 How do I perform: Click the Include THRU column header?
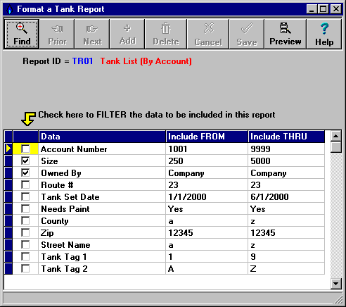coord(286,137)
